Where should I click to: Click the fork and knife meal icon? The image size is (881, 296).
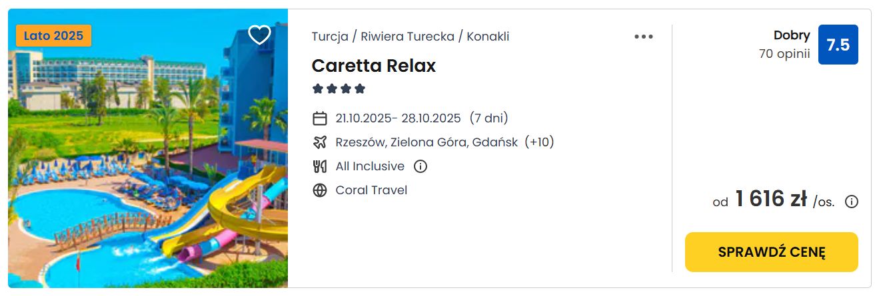[x=320, y=166]
